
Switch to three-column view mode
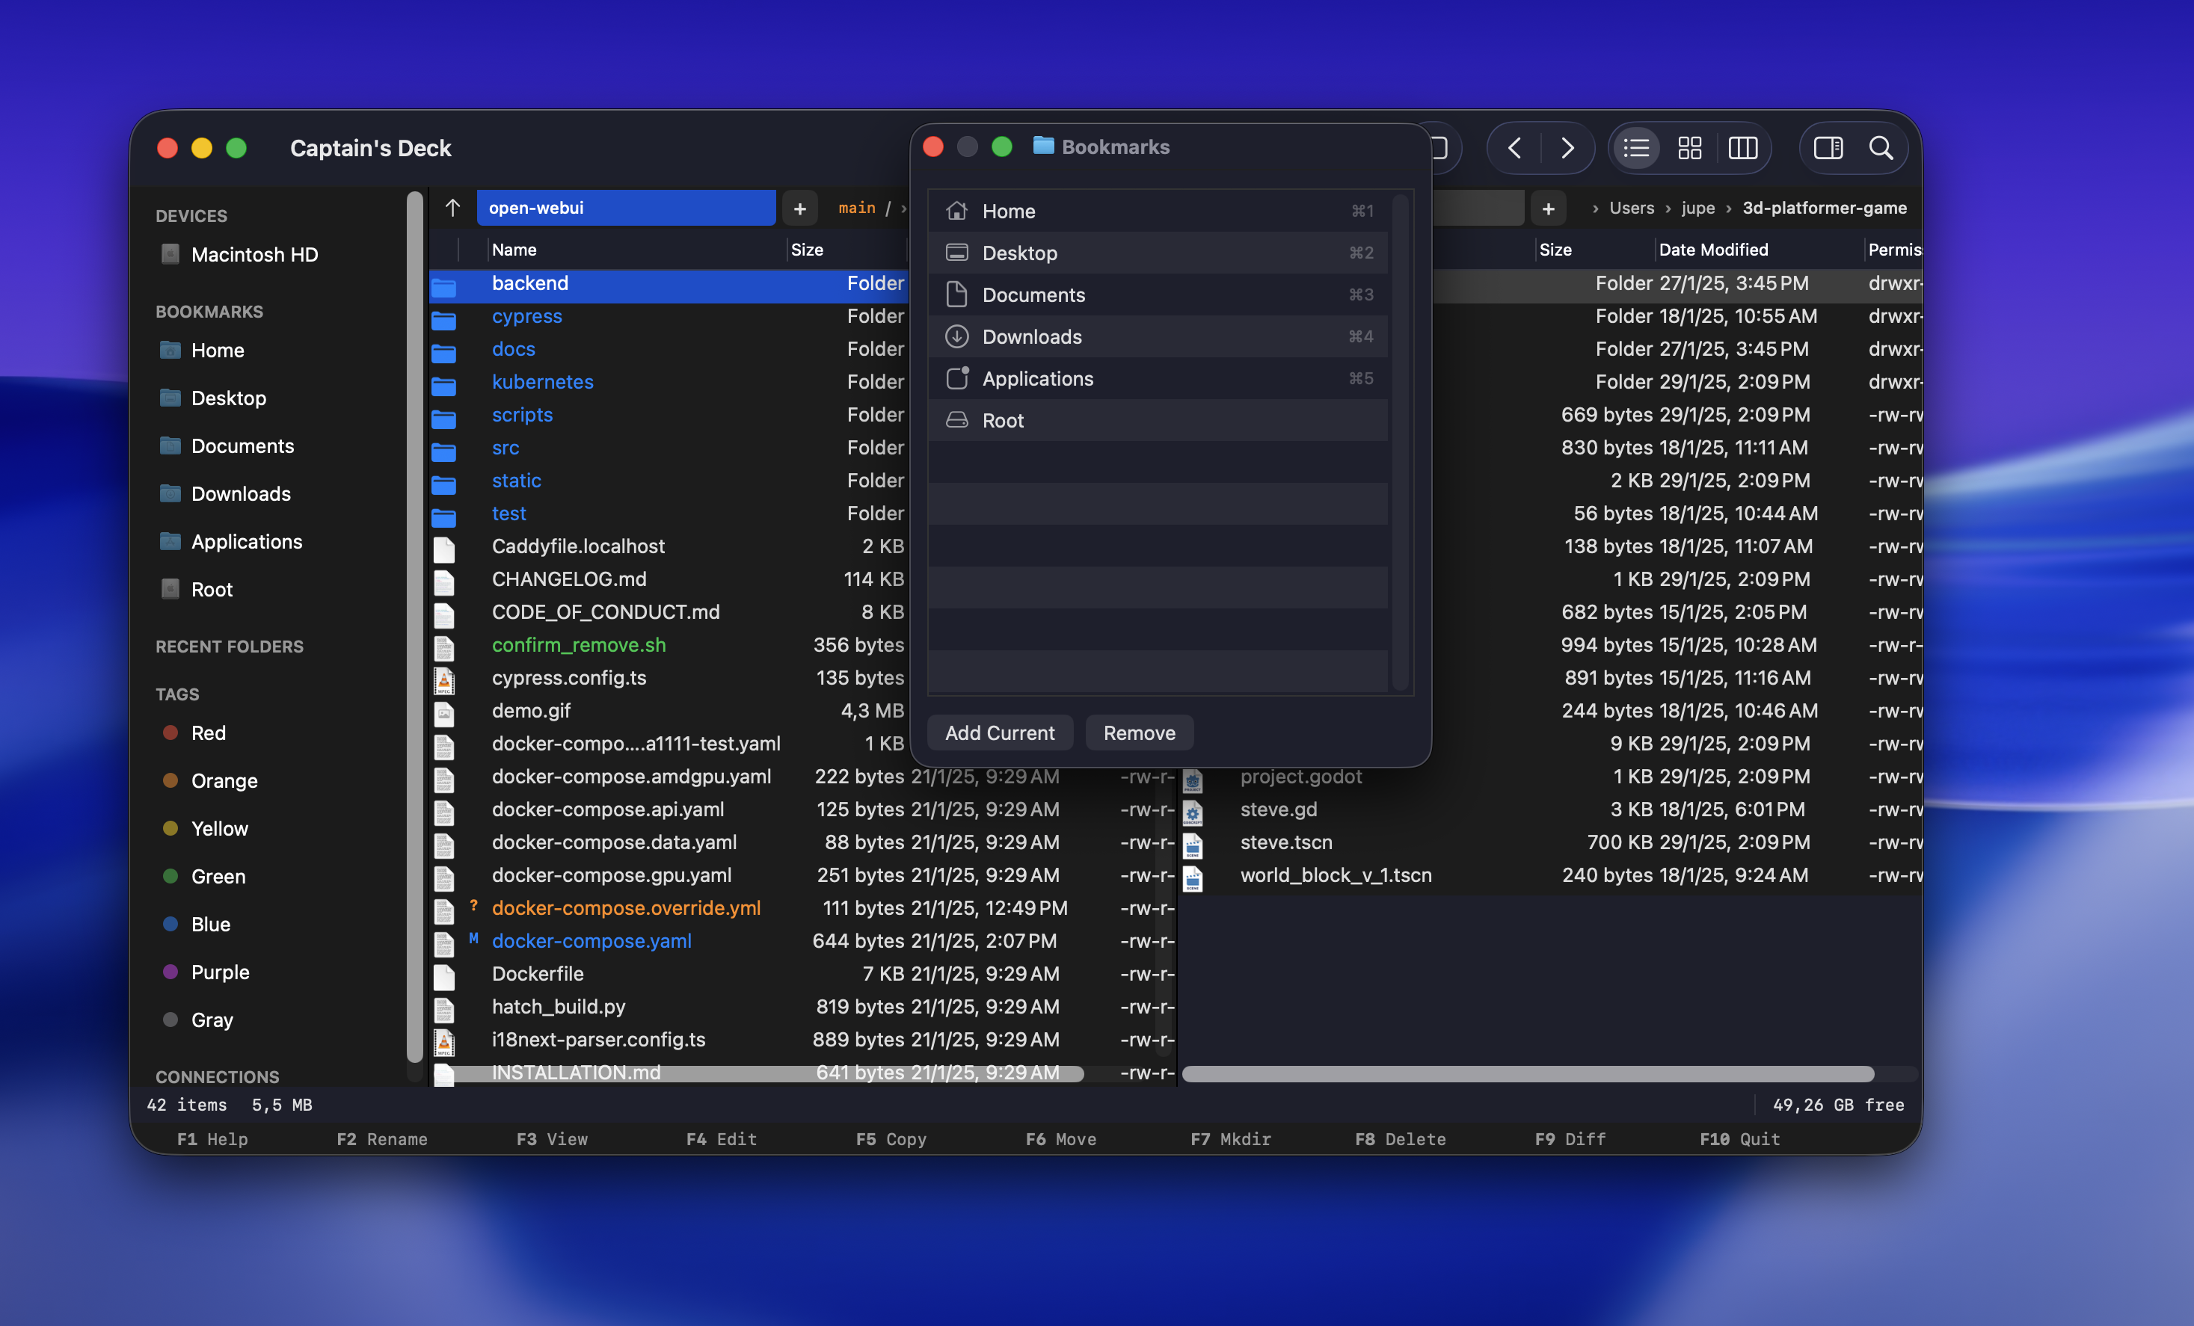(1742, 148)
